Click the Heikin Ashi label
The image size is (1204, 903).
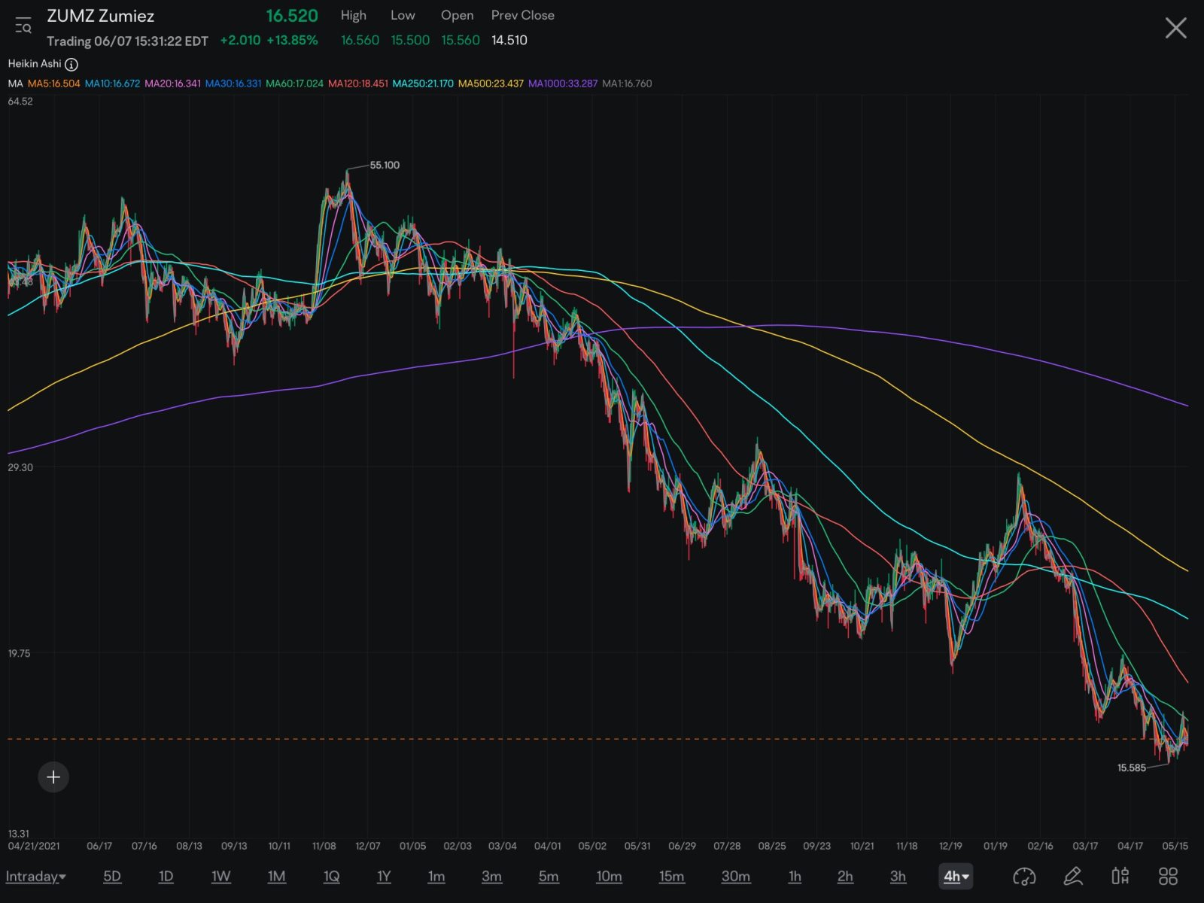coord(35,64)
